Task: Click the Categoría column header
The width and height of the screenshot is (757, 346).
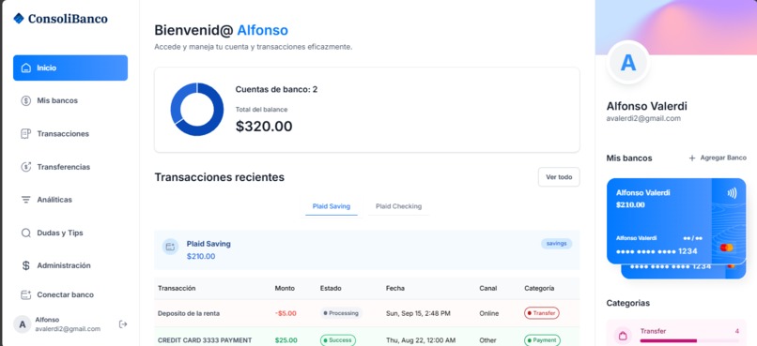Action: pyautogui.click(x=539, y=288)
